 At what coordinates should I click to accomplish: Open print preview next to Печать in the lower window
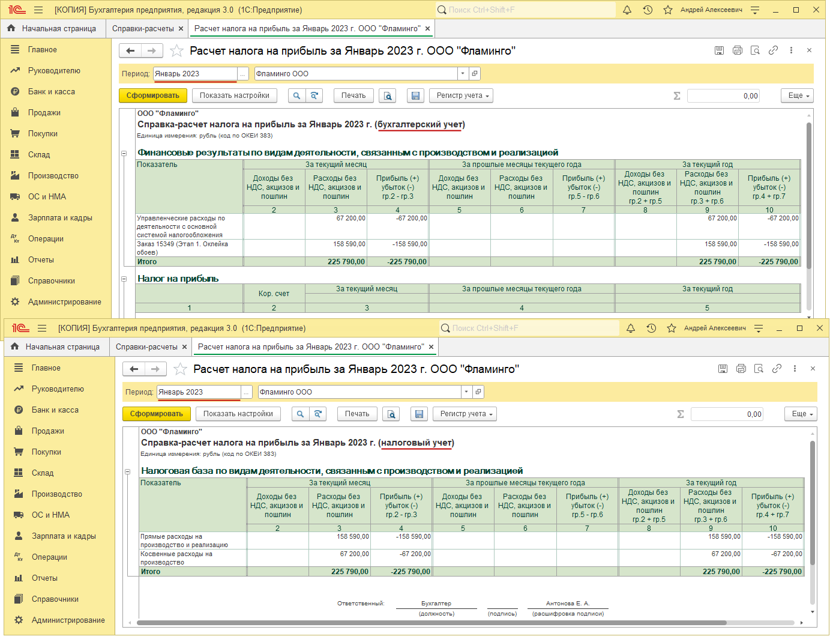tap(391, 414)
